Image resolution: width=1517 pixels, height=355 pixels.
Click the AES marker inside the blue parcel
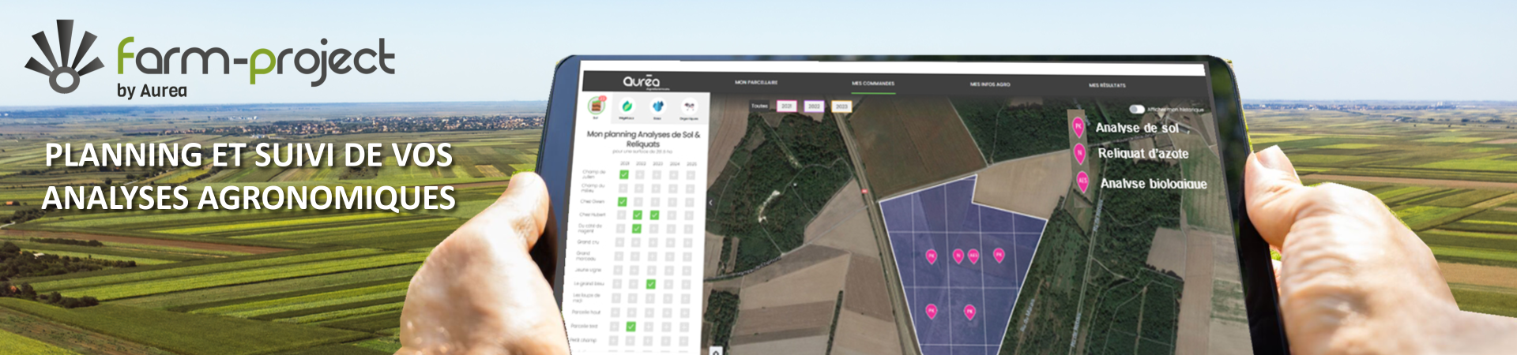click(x=973, y=256)
